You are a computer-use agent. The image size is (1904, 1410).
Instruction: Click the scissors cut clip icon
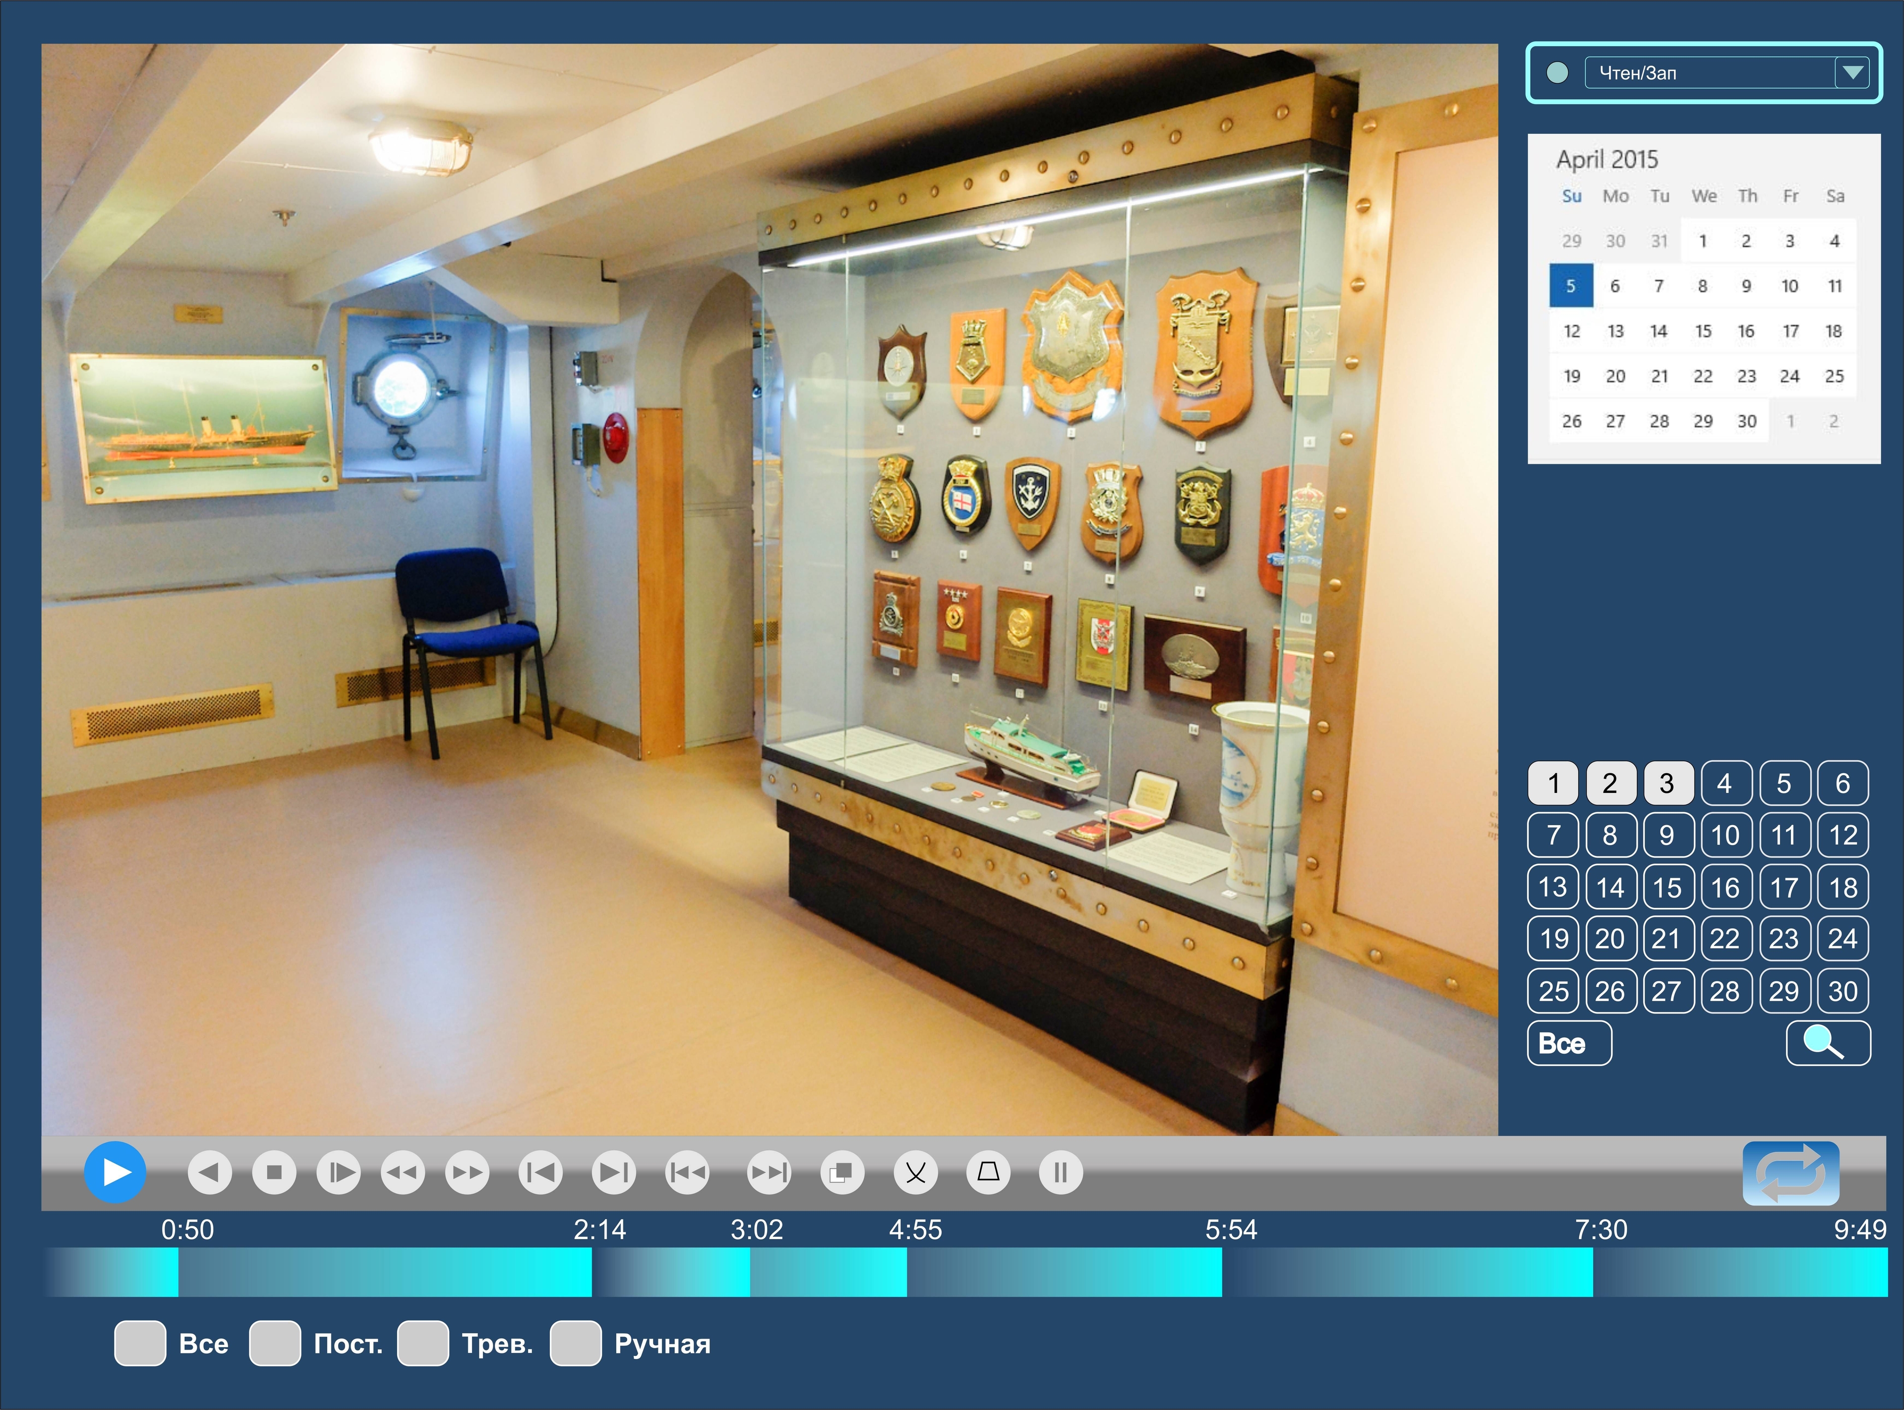click(x=915, y=1172)
